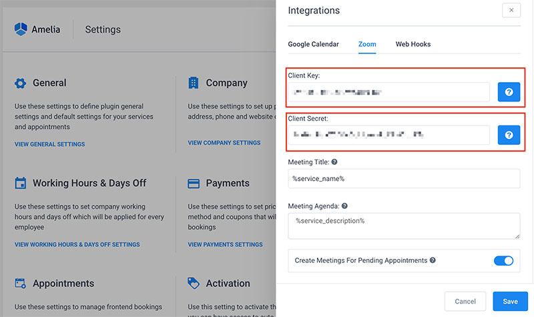Click the Meeting Title input field
The height and width of the screenshot is (317, 534).
point(404,179)
